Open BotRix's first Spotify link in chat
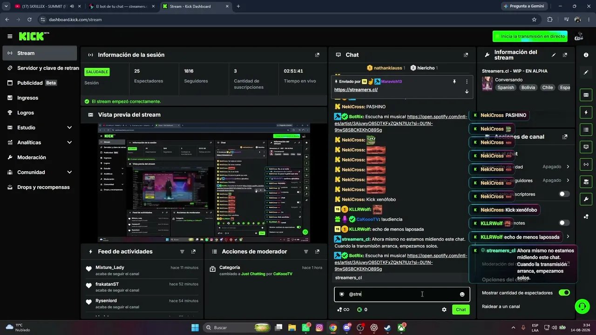The height and width of the screenshot is (335, 596). point(400,124)
